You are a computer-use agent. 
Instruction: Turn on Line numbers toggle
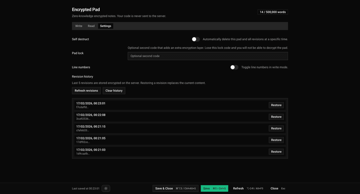tap(234, 67)
